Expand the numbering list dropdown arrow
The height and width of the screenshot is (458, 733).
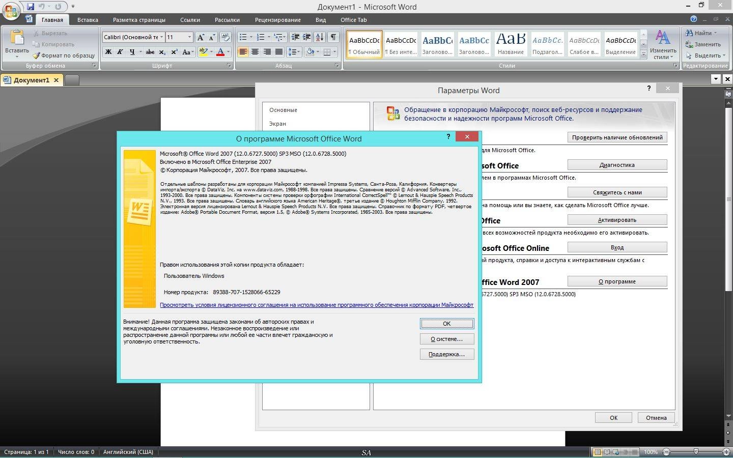(x=269, y=37)
